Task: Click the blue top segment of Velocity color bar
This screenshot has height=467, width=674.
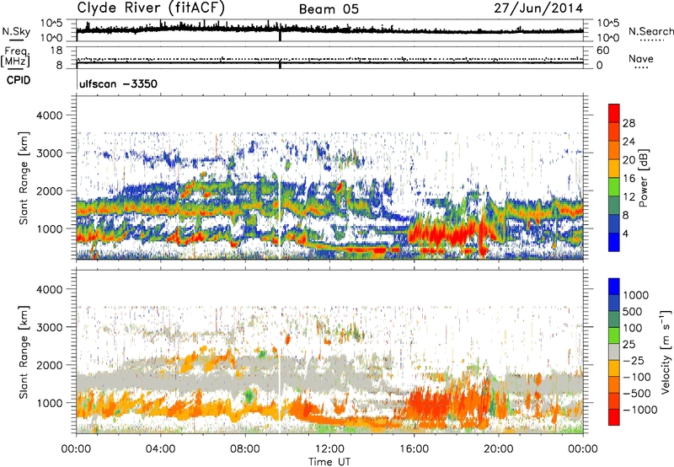Action: click(x=614, y=287)
